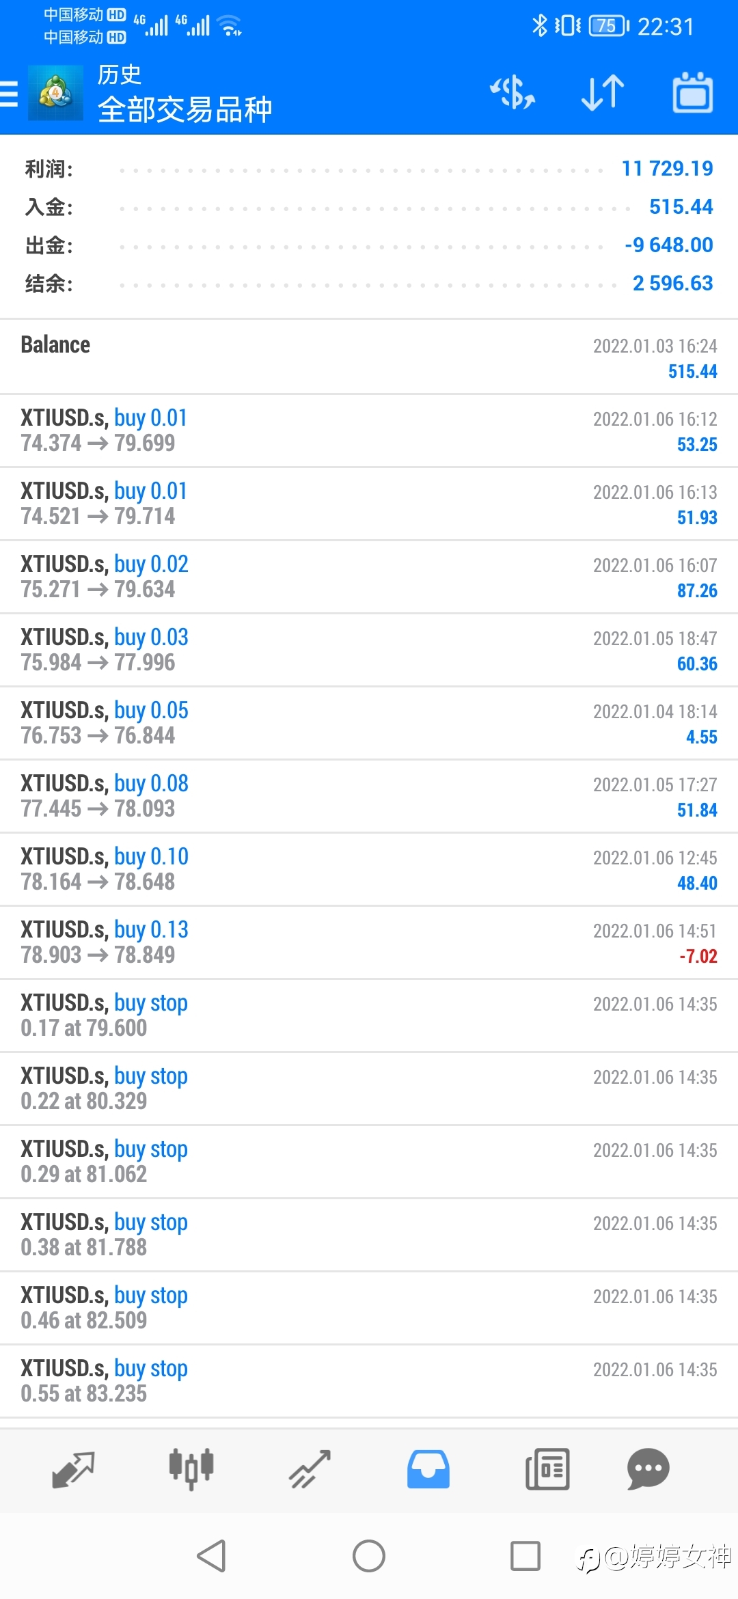This screenshot has height=1599, width=738.
Task: Select buy stop order 0.17 at 79.600
Action: pos(369,1015)
